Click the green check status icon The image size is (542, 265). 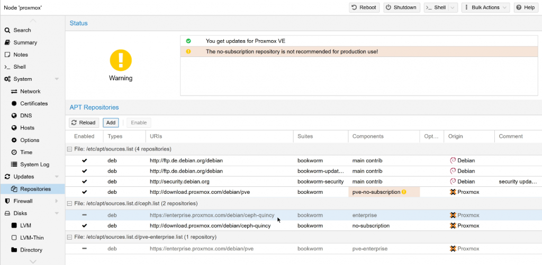pos(188,41)
